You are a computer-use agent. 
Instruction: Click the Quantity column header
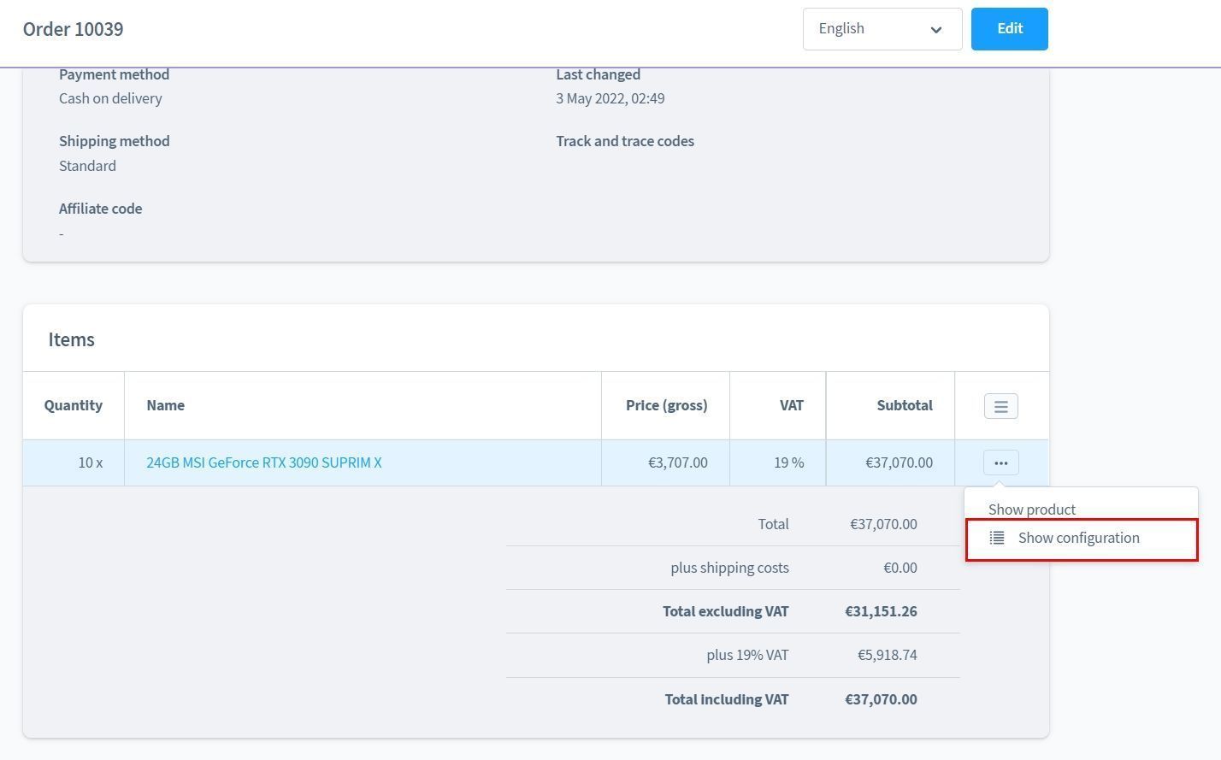74,405
